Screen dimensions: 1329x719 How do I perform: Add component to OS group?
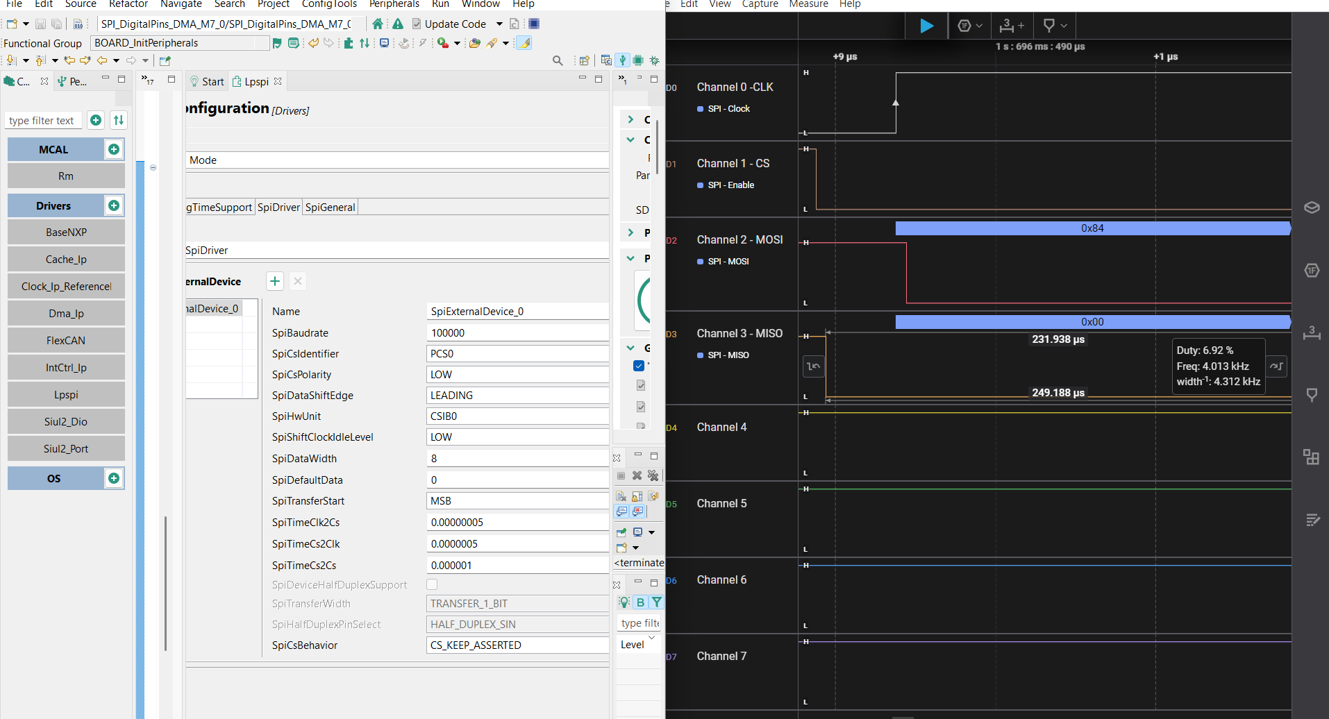[x=114, y=478]
